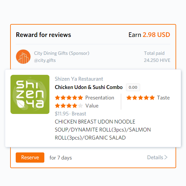Click the third Presentation rating star
The image size is (186, 186).
click(x=69, y=98)
